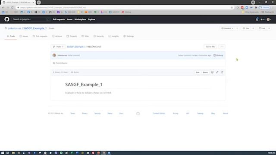Image resolution: width=276 pixels, height=155 pixels.
Task: Open the Initial commit message link
Action: (74, 56)
